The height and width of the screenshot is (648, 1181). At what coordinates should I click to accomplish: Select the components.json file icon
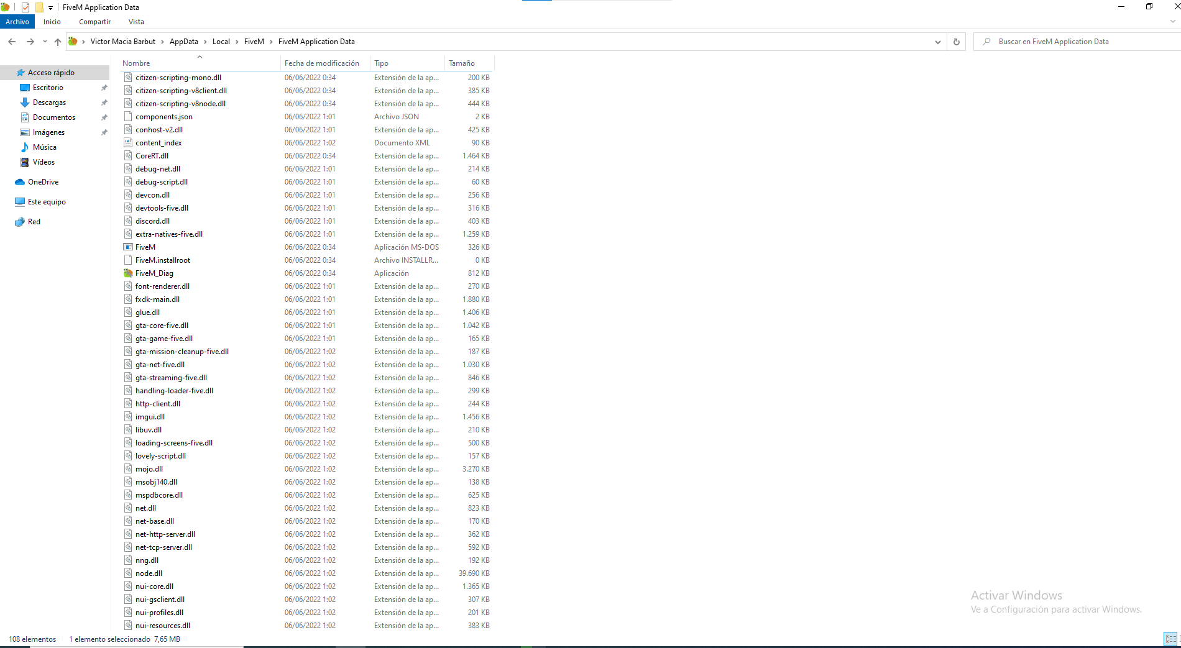[x=128, y=117]
